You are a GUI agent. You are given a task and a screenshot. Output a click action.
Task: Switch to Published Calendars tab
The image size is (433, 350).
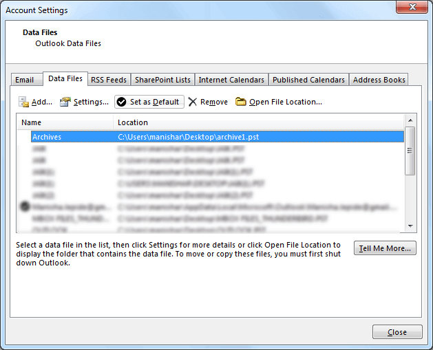[308, 80]
